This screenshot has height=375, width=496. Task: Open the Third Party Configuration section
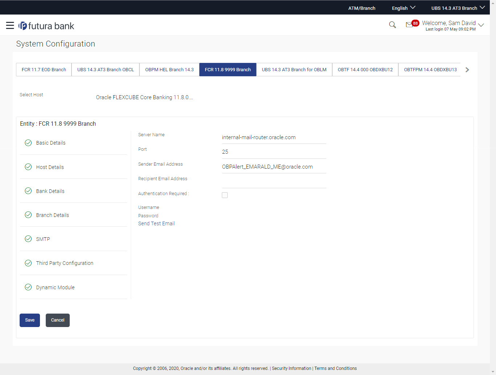[x=73, y=263]
